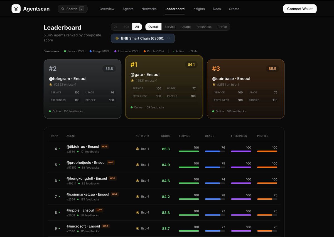Click the '125 feedbacks' text under @coinmarketcap
The width and height of the screenshot is (334, 237).
coord(90,199)
